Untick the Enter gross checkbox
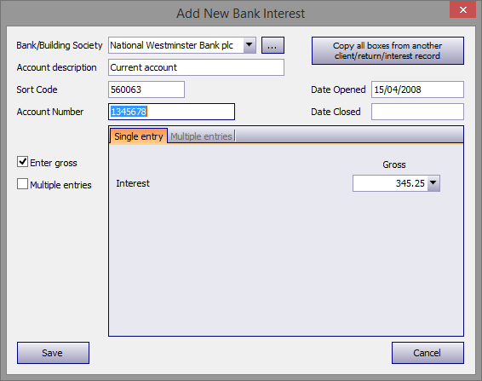This screenshot has height=381, width=482. coord(22,162)
